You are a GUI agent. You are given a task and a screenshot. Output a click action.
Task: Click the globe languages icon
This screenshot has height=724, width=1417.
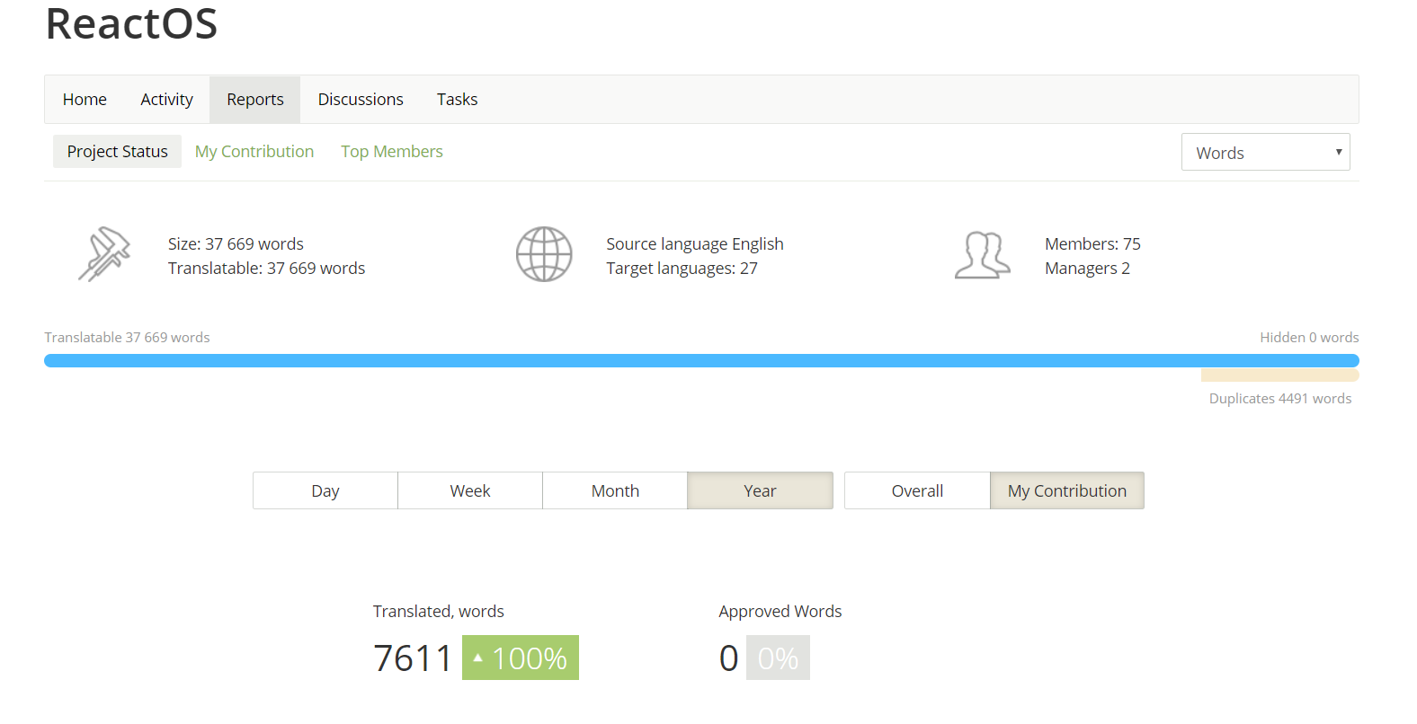click(x=544, y=254)
